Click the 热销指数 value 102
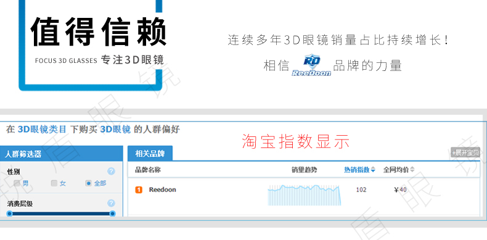This screenshot has width=487, height=240. (361, 189)
